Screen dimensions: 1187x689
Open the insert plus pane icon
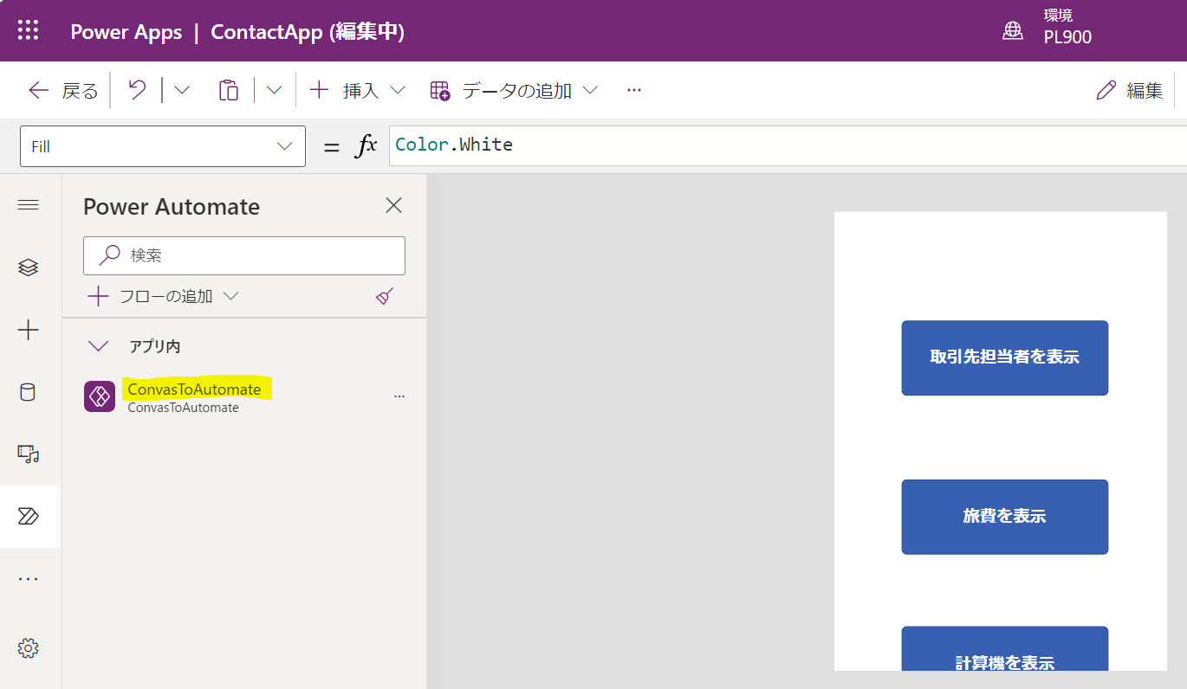[x=29, y=330]
